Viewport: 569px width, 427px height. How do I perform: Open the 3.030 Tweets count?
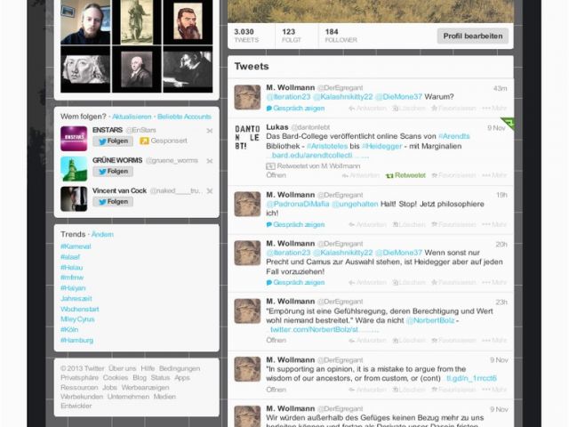point(246,36)
